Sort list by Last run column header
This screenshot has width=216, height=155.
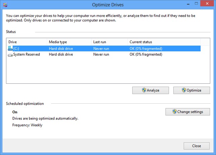click(109, 42)
